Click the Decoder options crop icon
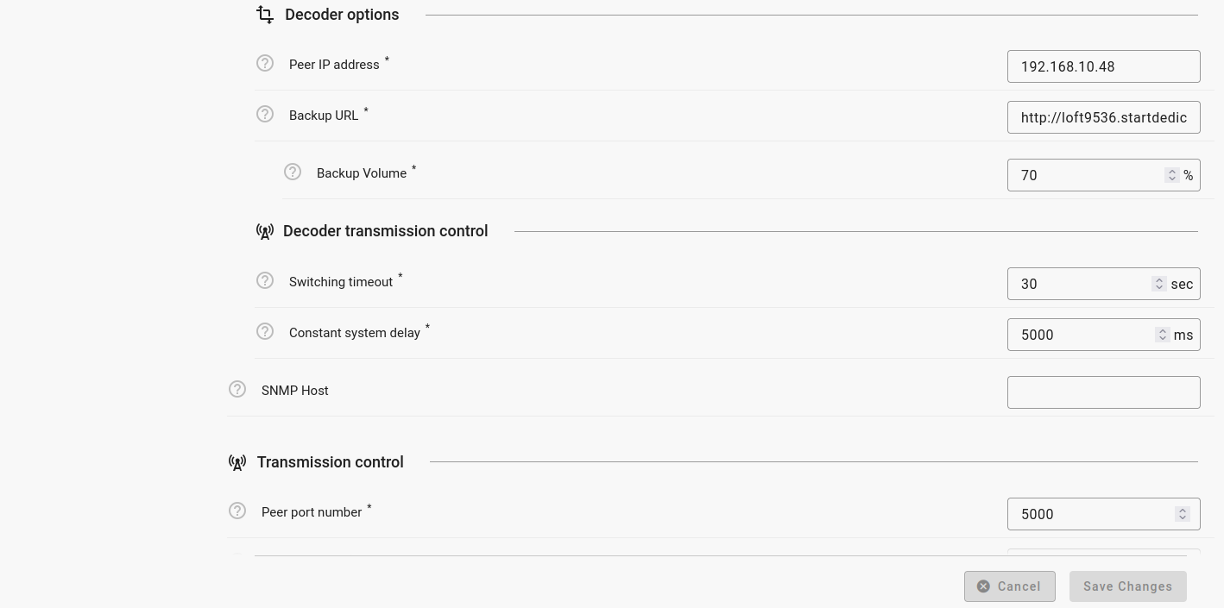 [265, 15]
